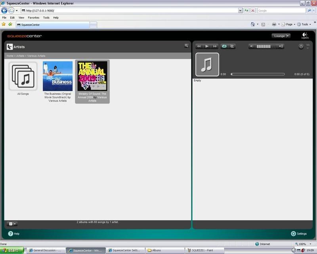Click the volume up speaker icon
The width and height of the screenshot is (317, 254).
281,46
